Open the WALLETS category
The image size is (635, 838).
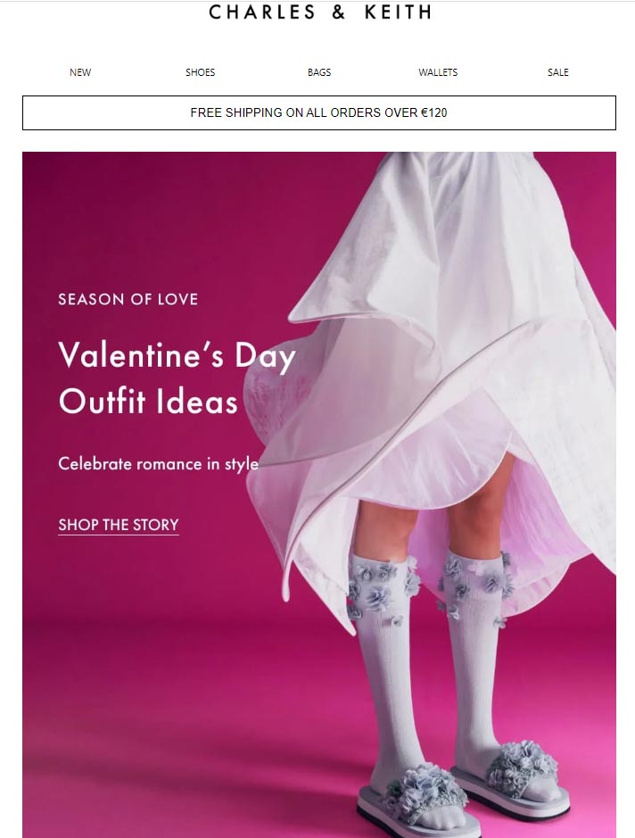[438, 72]
